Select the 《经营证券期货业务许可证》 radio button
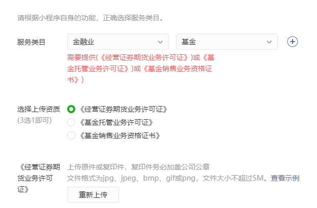This screenshot has width=317, height=208. [x=71, y=109]
